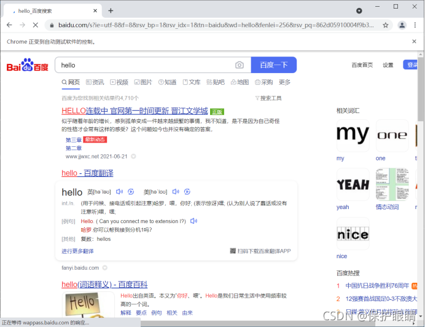Switch to the 地图 tab
The width and height of the screenshot is (425, 327).
(x=240, y=82)
